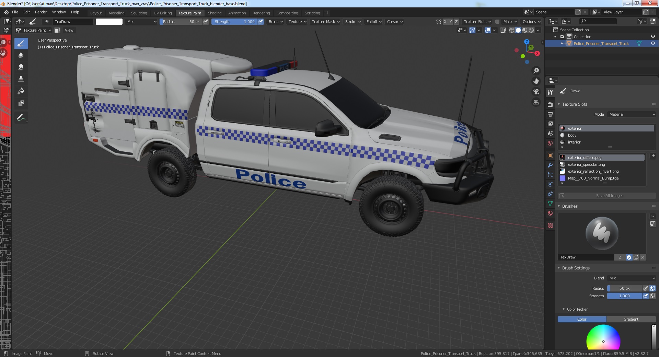Open the Object Data mesh tab
This screenshot has width=659, height=357.
[550, 204]
